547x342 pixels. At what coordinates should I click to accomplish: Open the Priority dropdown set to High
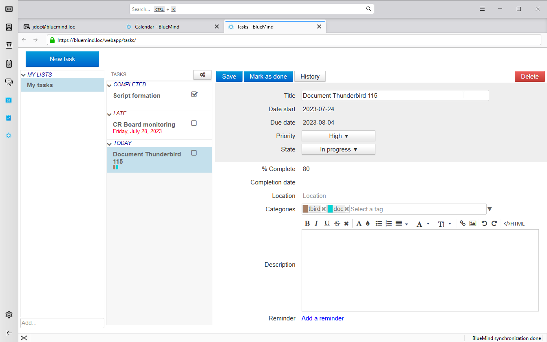click(338, 136)
